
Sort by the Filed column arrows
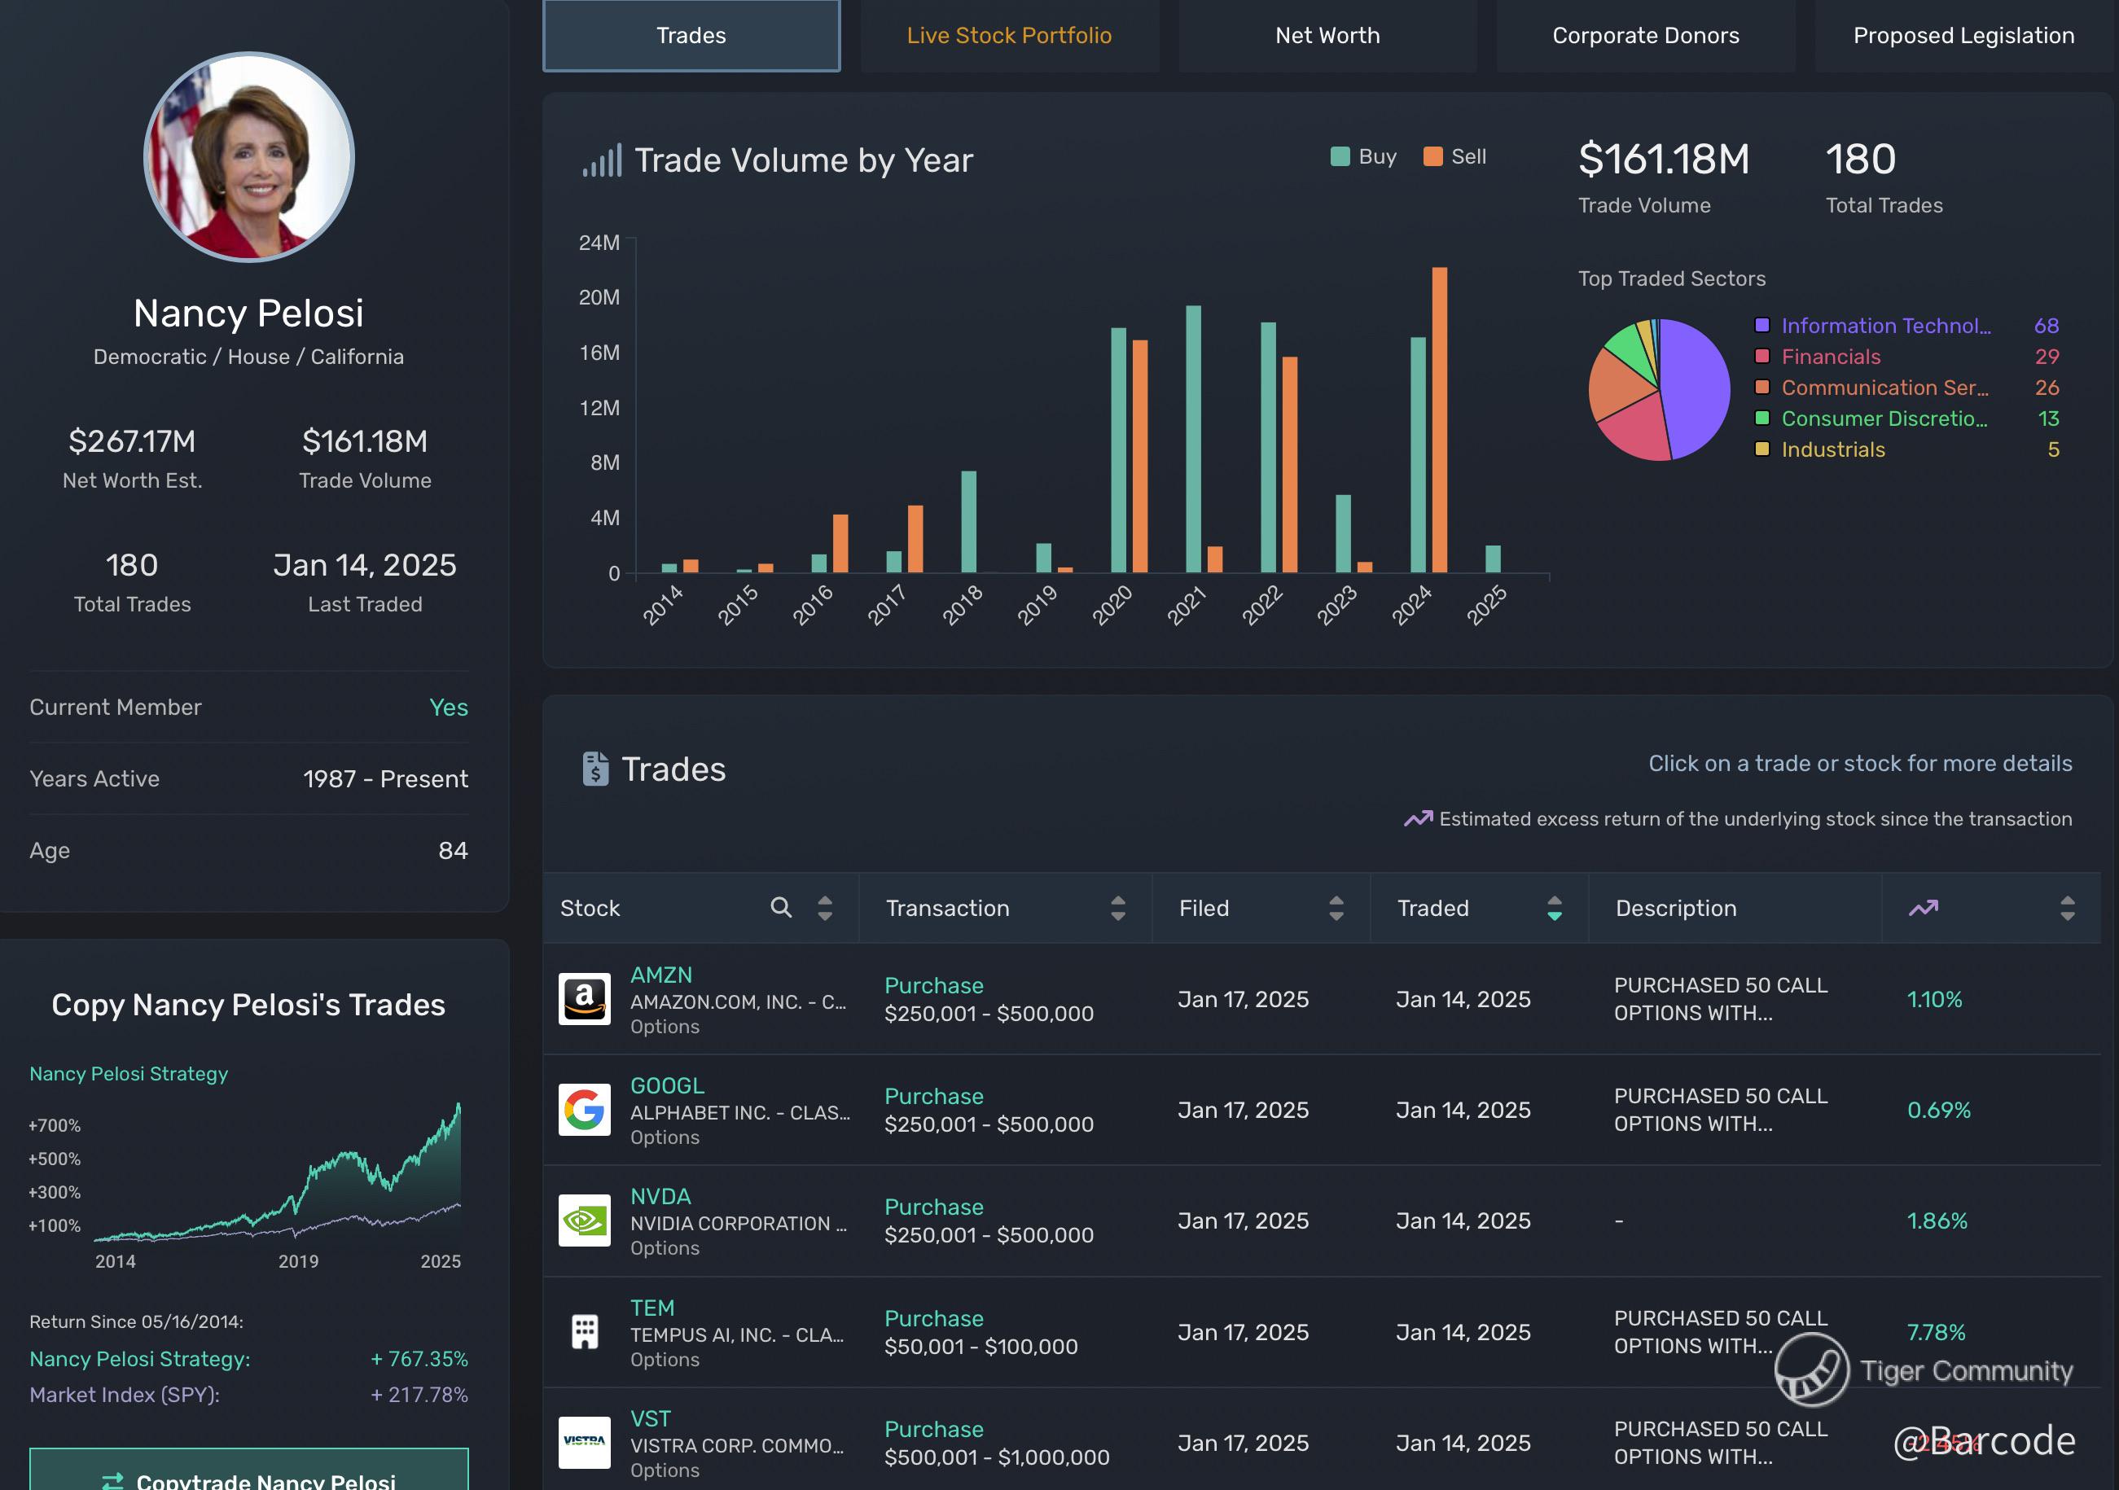(1336, 908)
